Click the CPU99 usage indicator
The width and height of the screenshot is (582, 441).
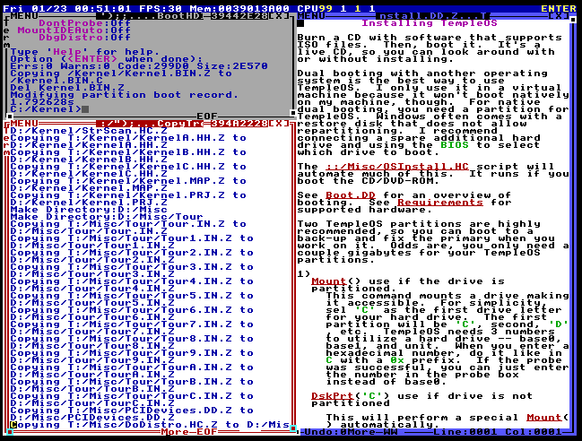pyautogui.click(x=315, y=9)
